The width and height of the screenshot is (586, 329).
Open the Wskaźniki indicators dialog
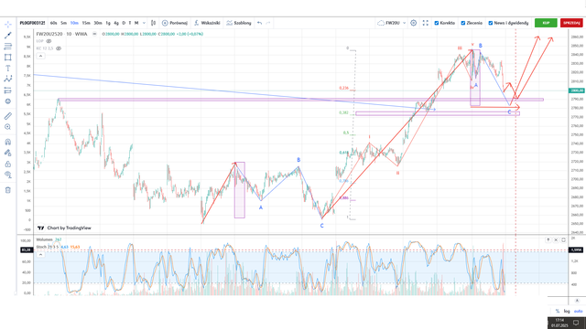coord(207,23)
